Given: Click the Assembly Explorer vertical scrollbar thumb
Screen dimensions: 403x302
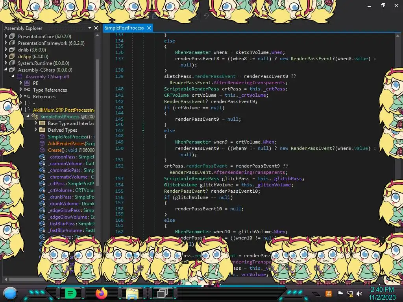Looking at the screenshot, I should click(x=98, y=122).
